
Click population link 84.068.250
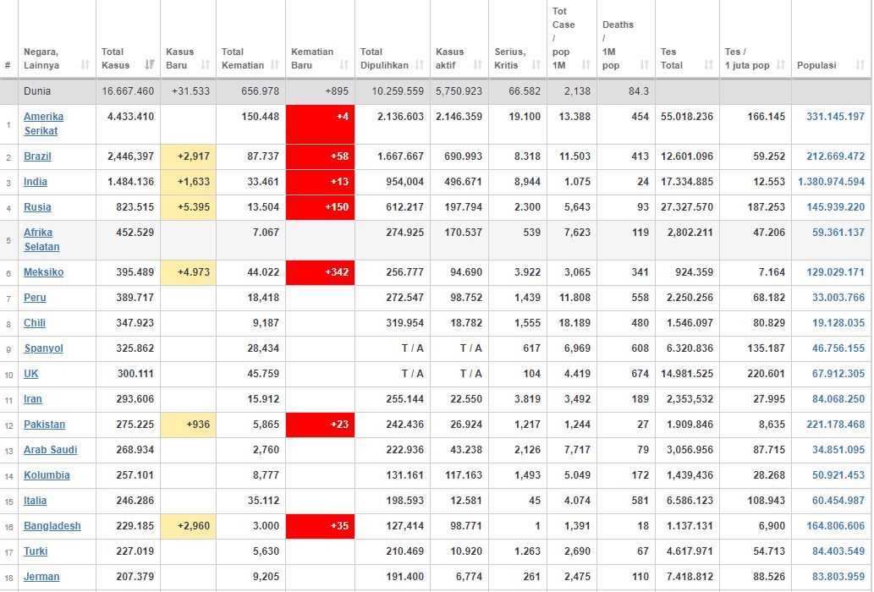pos(838,399)
